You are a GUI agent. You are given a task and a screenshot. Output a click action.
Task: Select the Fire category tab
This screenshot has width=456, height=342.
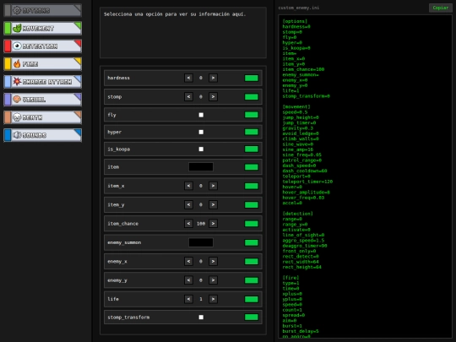42,63
